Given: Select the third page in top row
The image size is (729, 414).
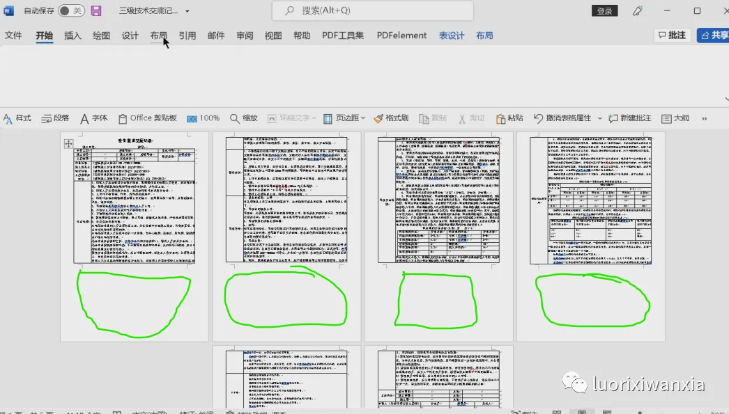Looking at the screenshot, I should click(439, 237).
